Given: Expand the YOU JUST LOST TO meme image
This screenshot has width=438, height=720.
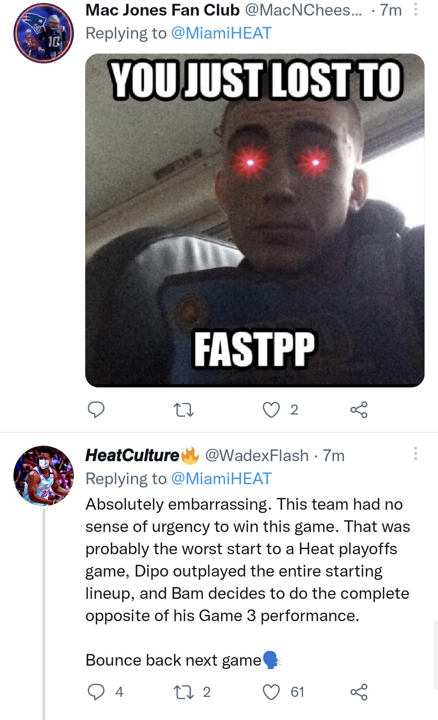Looking at the screenshot, I should [x=255, y=220].
